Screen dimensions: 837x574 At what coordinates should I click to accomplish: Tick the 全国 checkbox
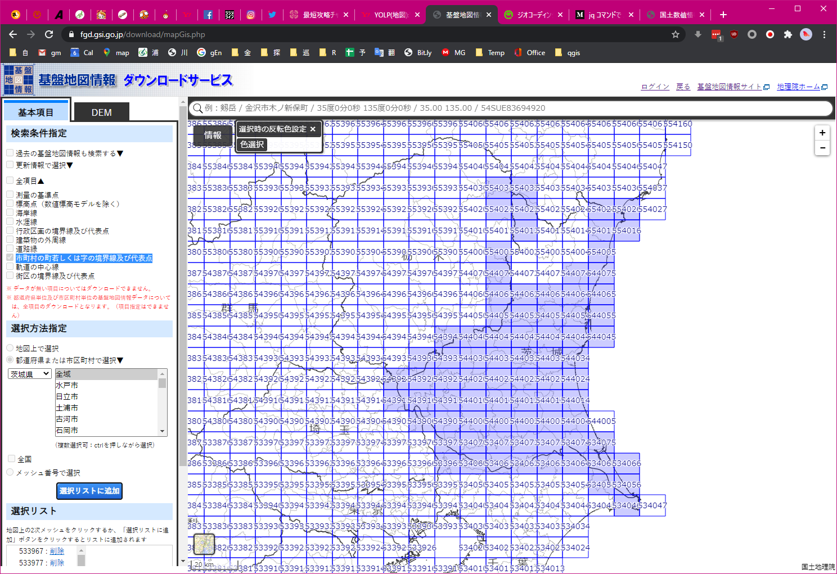[x=11, y=459]
